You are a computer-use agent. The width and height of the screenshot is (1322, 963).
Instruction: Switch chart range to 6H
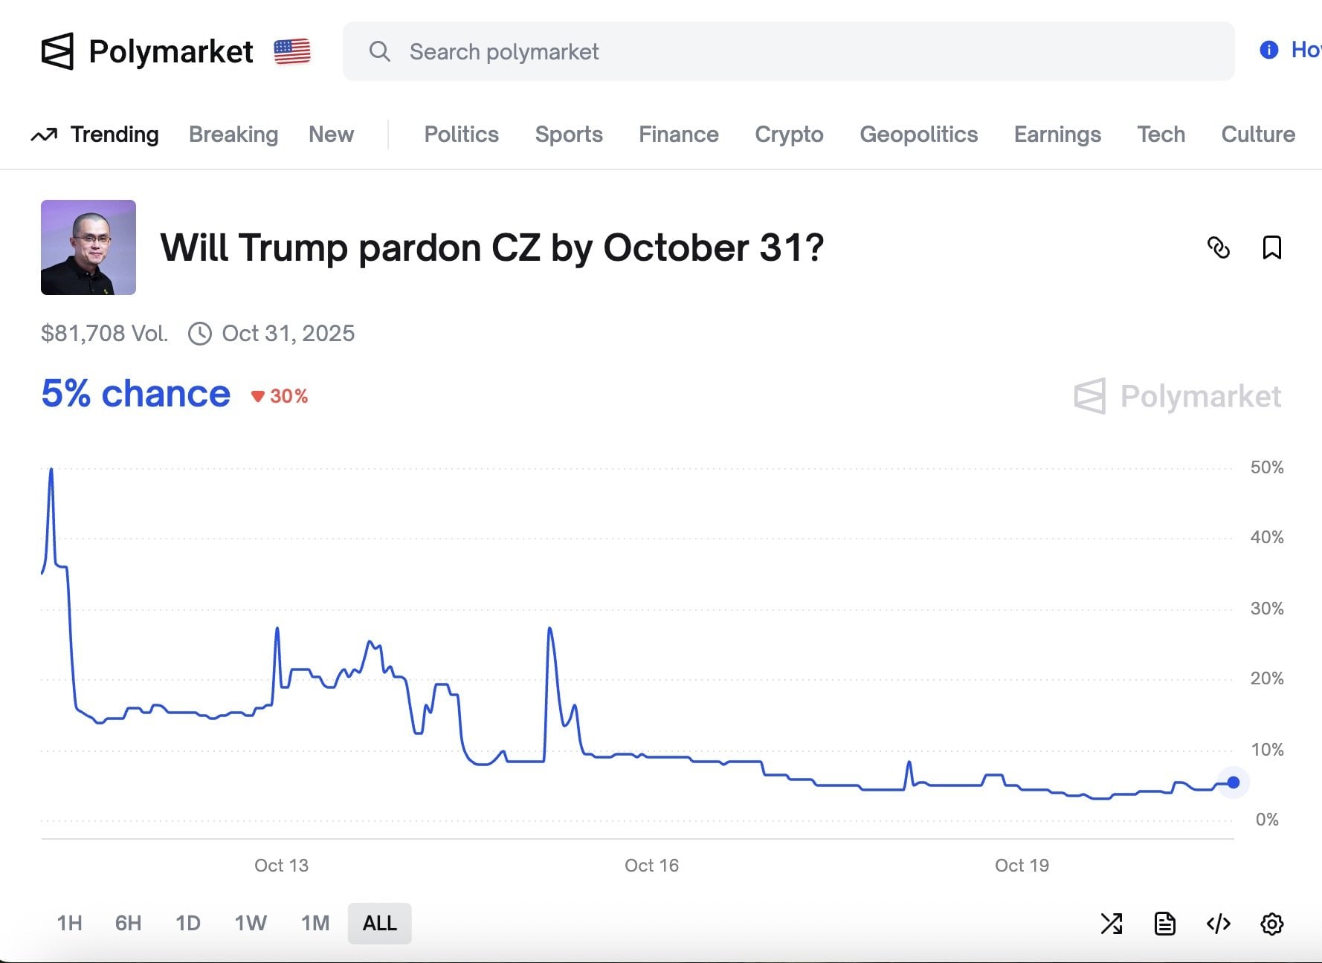click(x=128, y=924)
